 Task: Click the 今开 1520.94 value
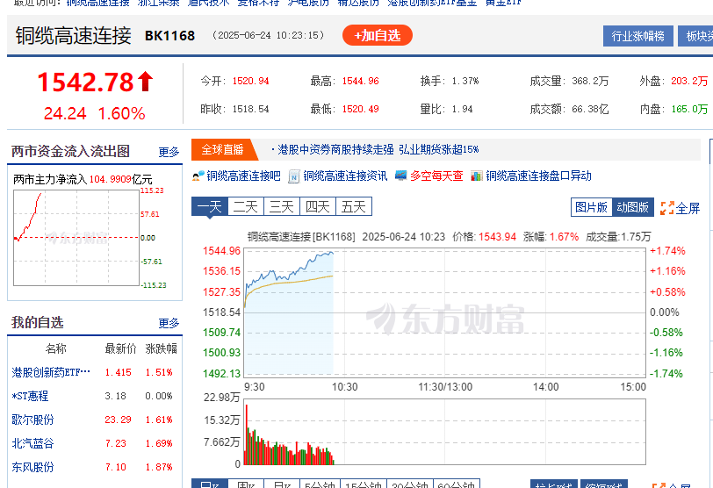pos(250,81)
